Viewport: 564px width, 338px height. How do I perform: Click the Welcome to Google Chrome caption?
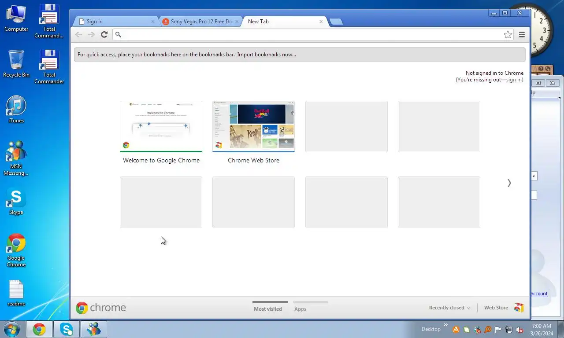[161, 160]
